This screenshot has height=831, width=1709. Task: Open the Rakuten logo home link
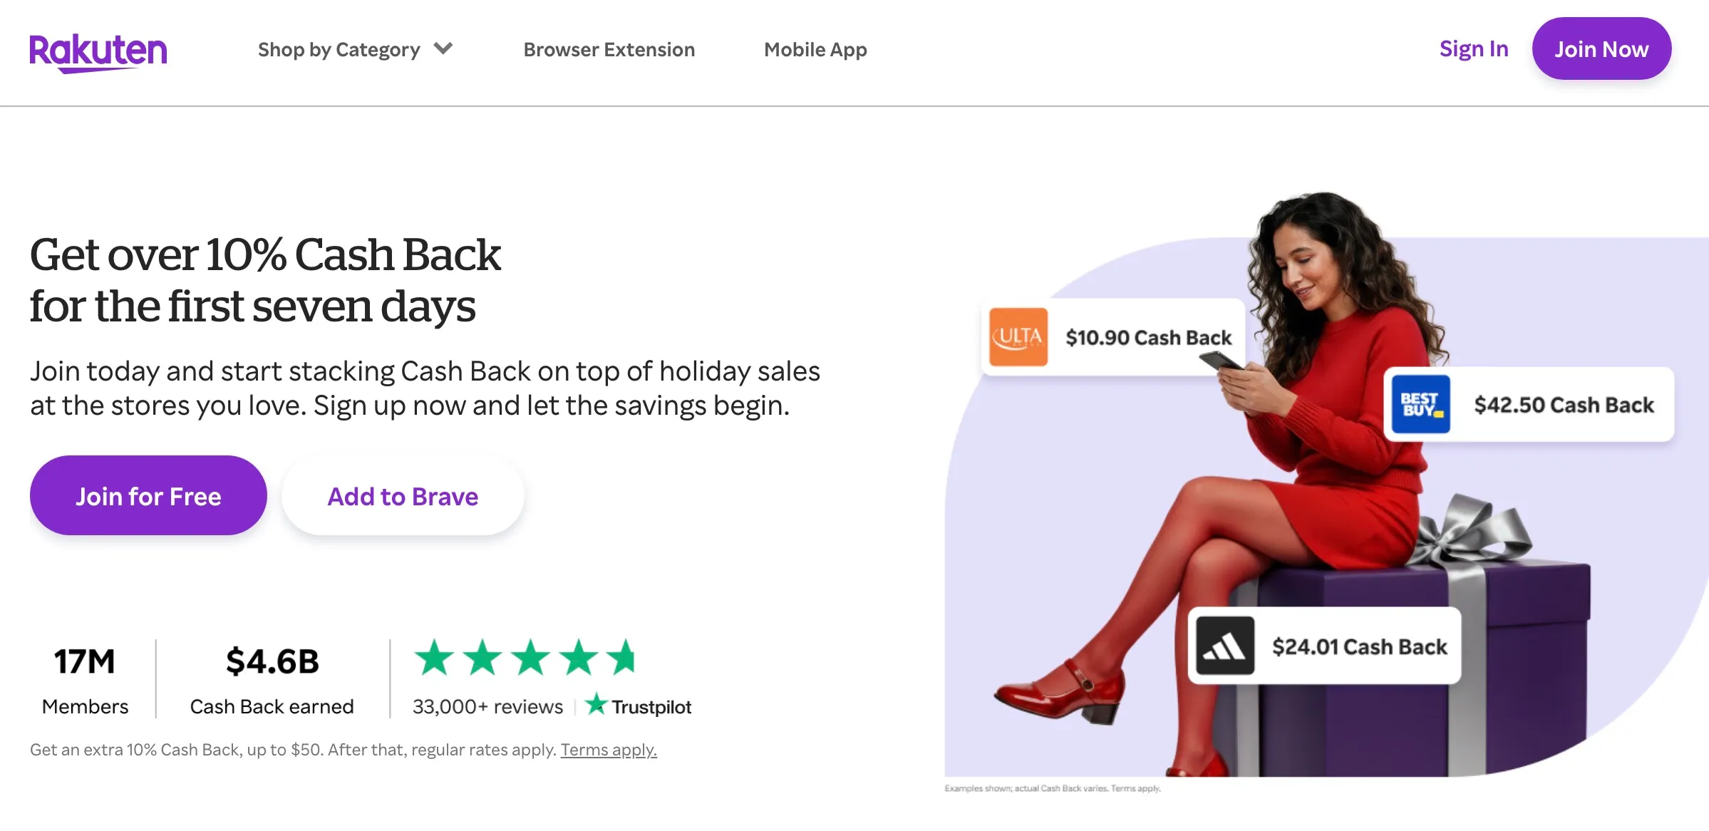98,52
